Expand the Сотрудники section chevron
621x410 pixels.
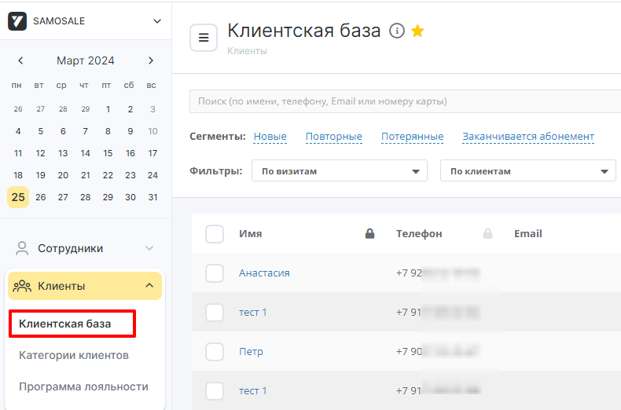149,248
